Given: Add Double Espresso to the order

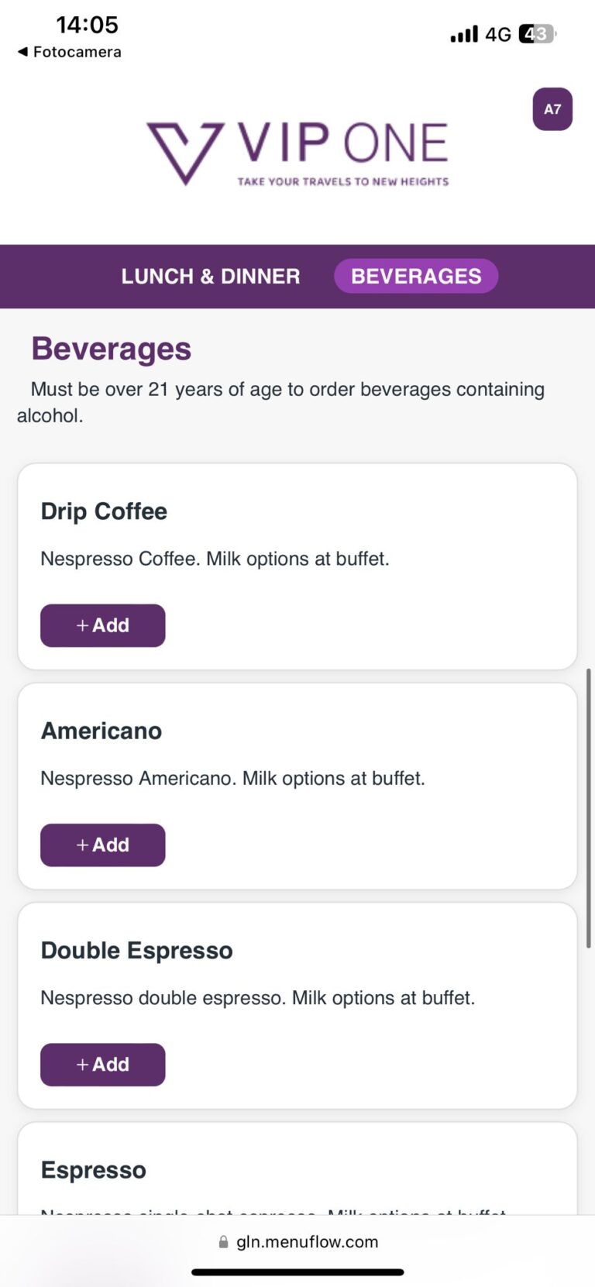Looking at the screenshot, I should tap(103, 1065).
